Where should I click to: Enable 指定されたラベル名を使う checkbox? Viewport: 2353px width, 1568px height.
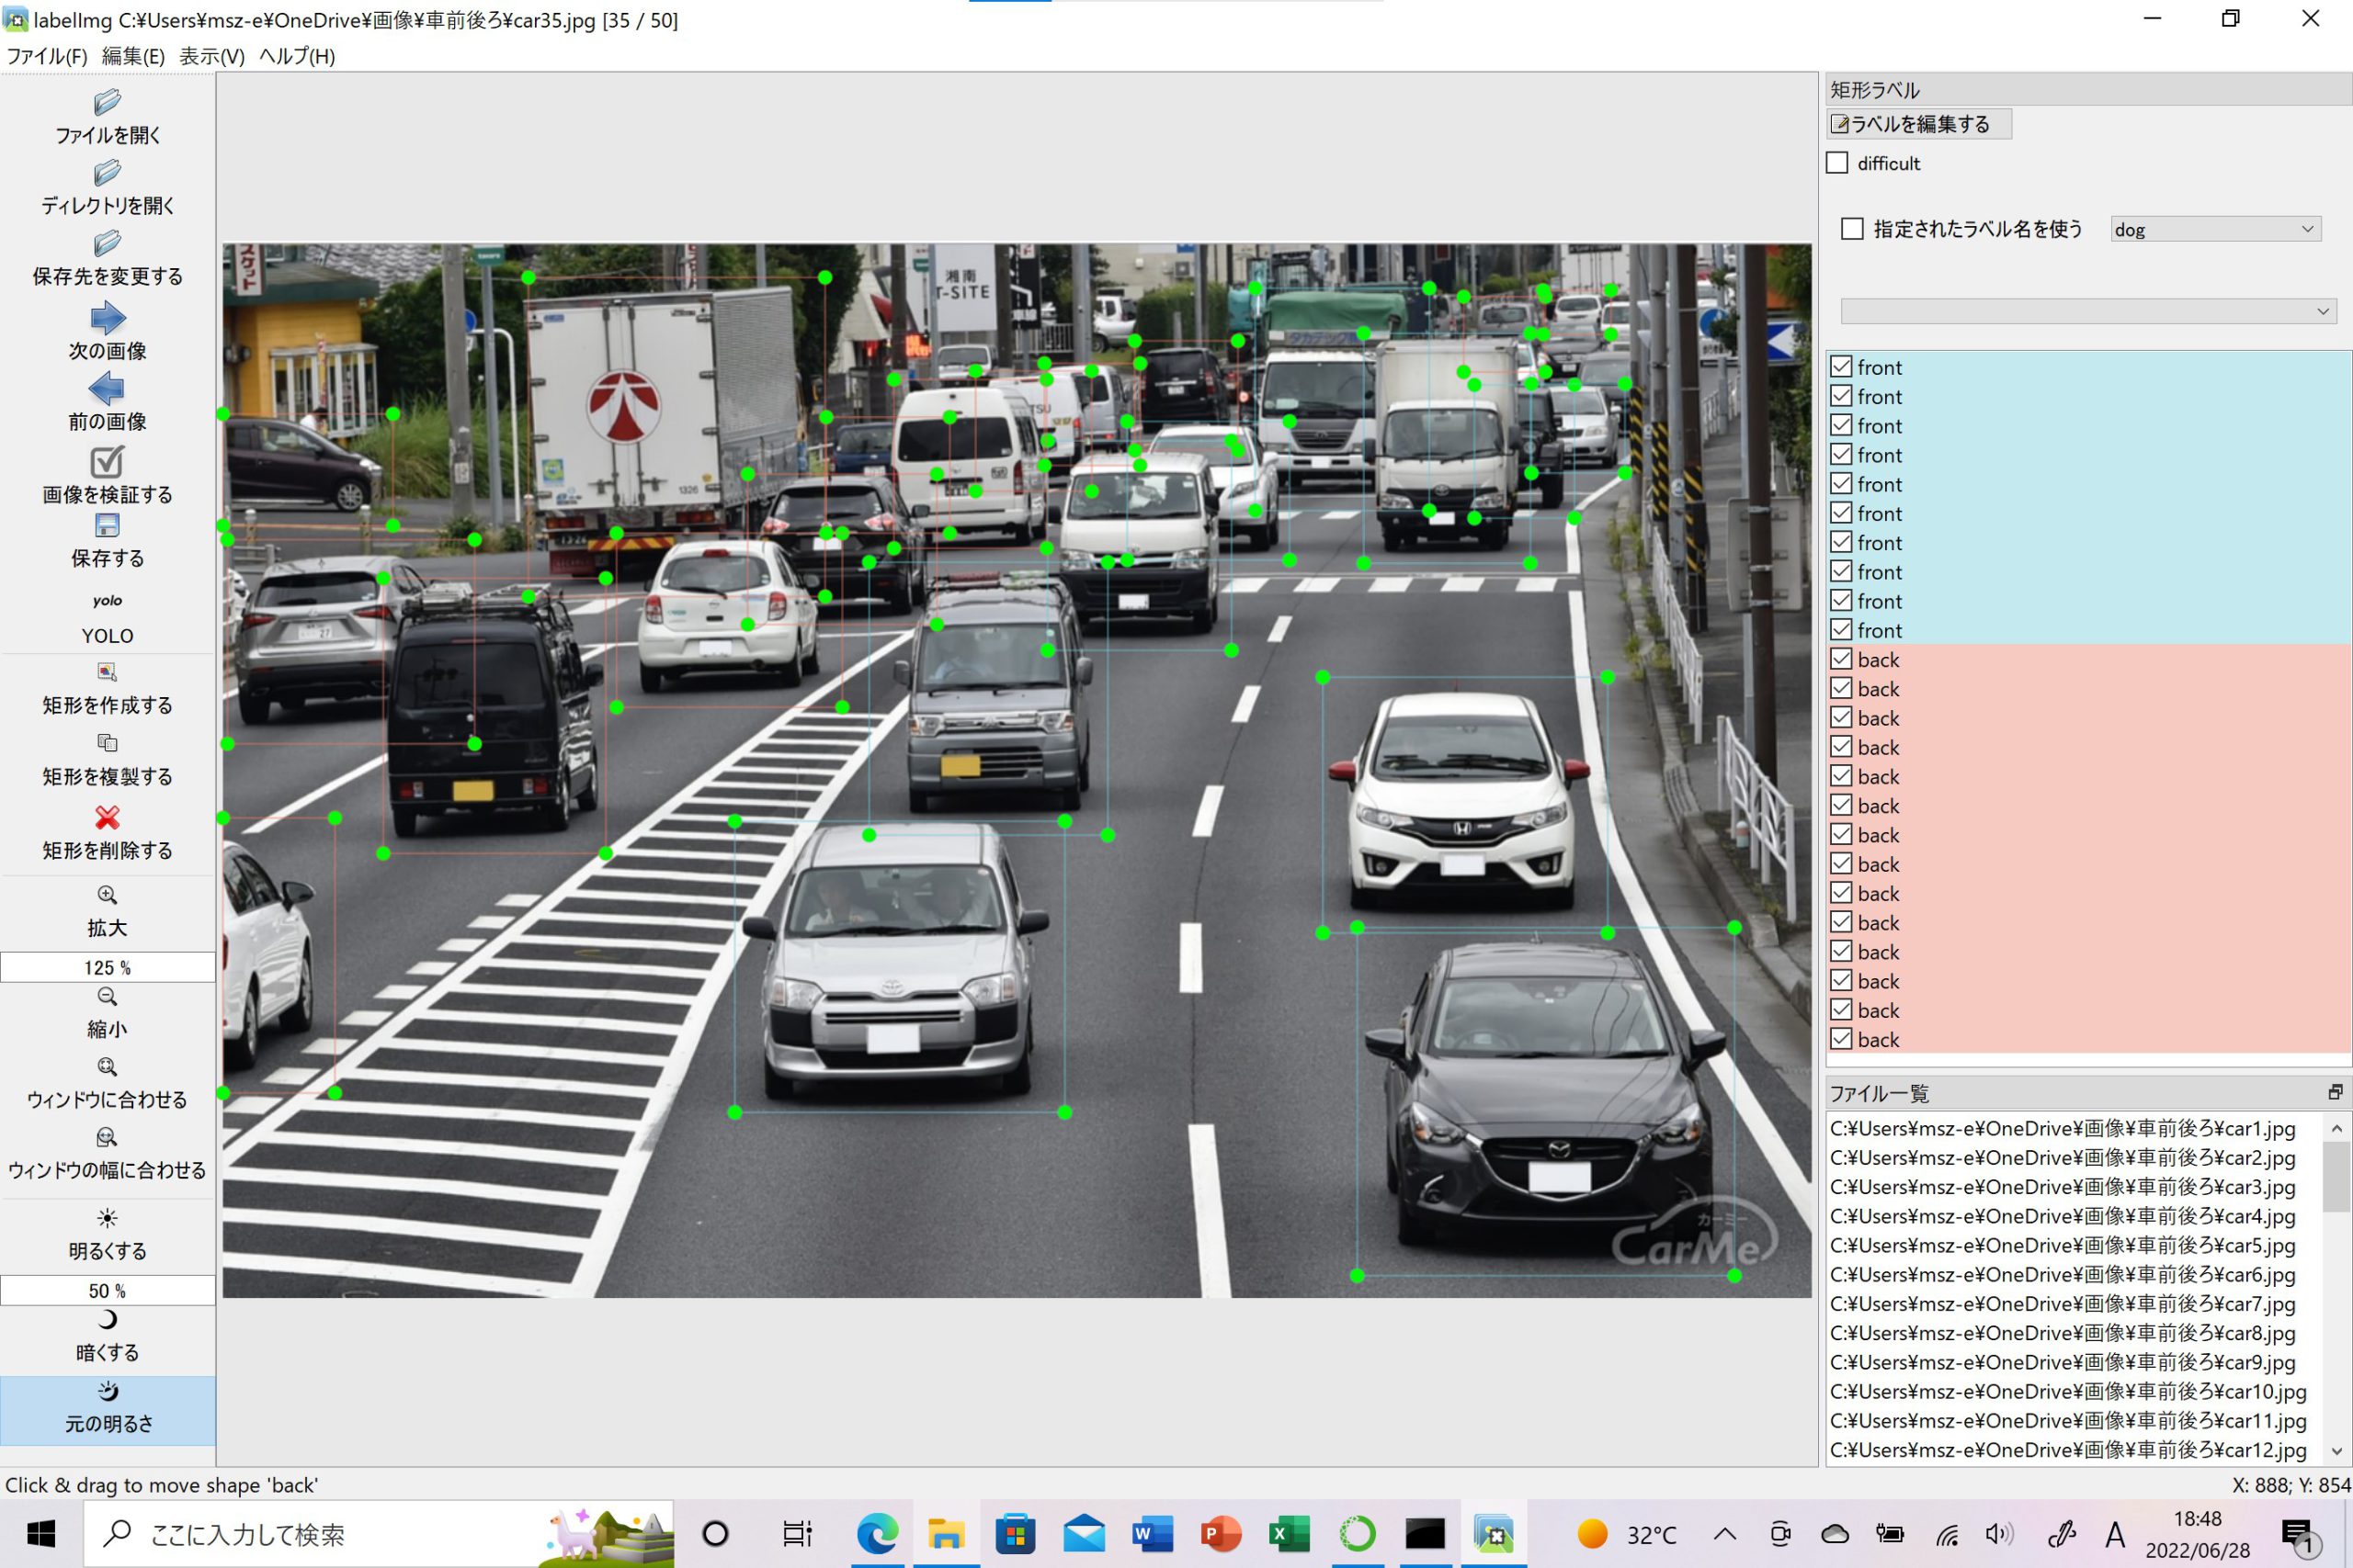[x=1852, y=229]
